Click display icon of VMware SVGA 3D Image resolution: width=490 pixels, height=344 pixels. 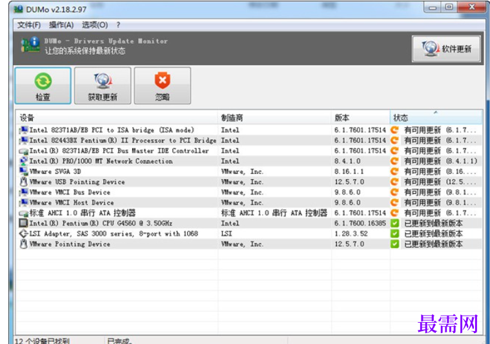pyautogui.click(x=23, y=171)
